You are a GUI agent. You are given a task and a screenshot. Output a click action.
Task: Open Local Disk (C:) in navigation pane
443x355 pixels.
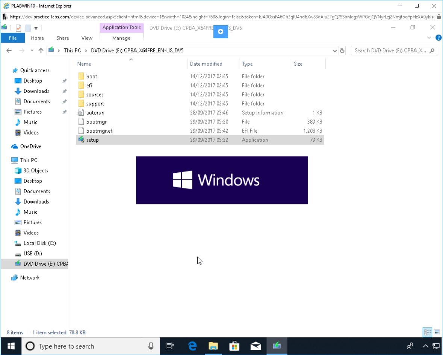point(39,243)
